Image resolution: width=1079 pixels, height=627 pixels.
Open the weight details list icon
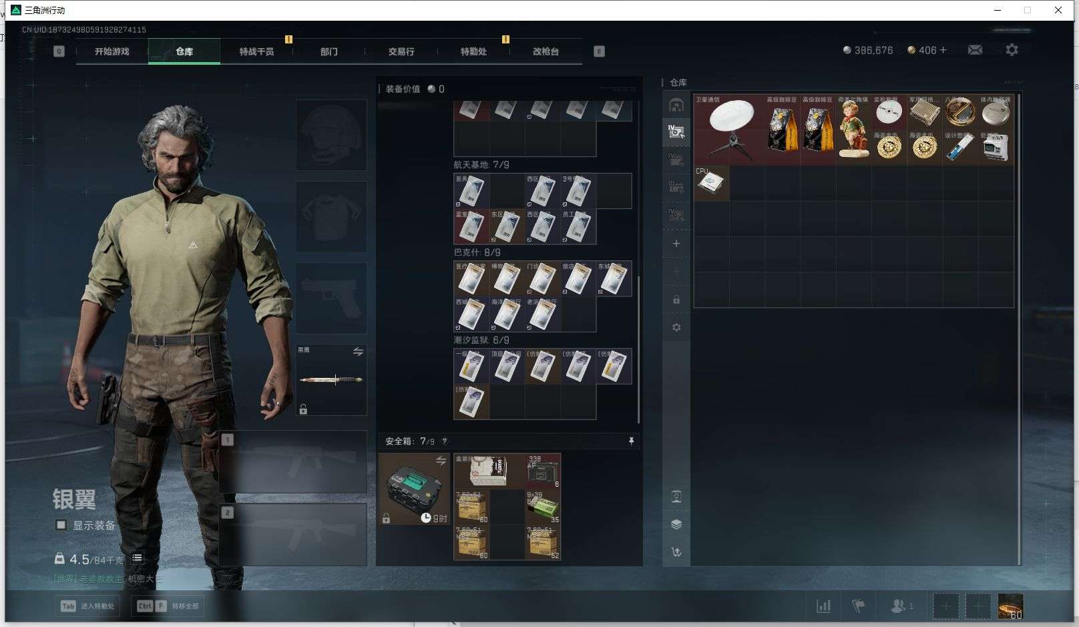(137, 558)
